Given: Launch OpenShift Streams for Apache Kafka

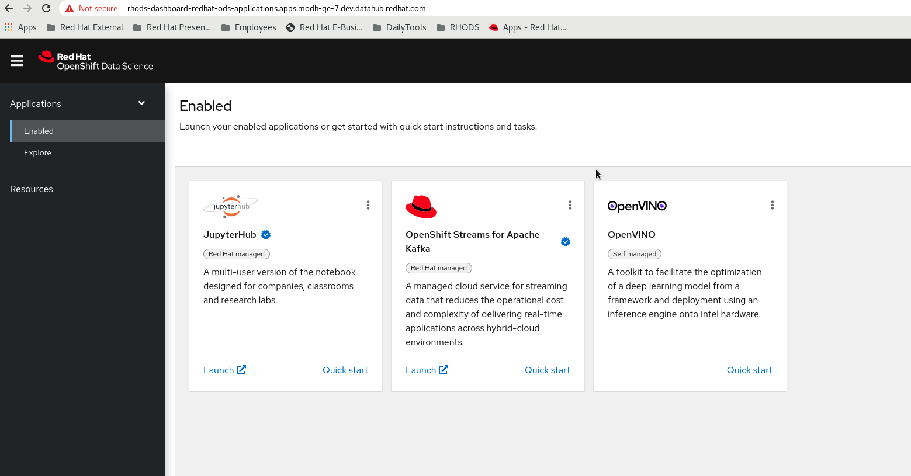Looking at the screenshot, I should point(427,370).
